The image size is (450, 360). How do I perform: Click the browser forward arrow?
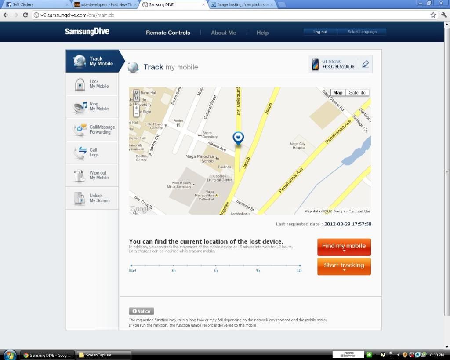(15, 15)
